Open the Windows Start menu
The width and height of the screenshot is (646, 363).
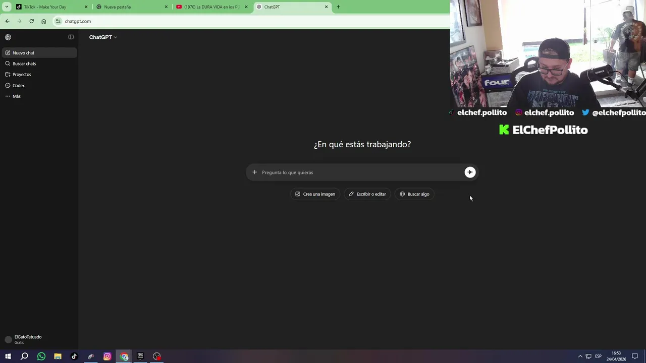(x=8, y=356)
